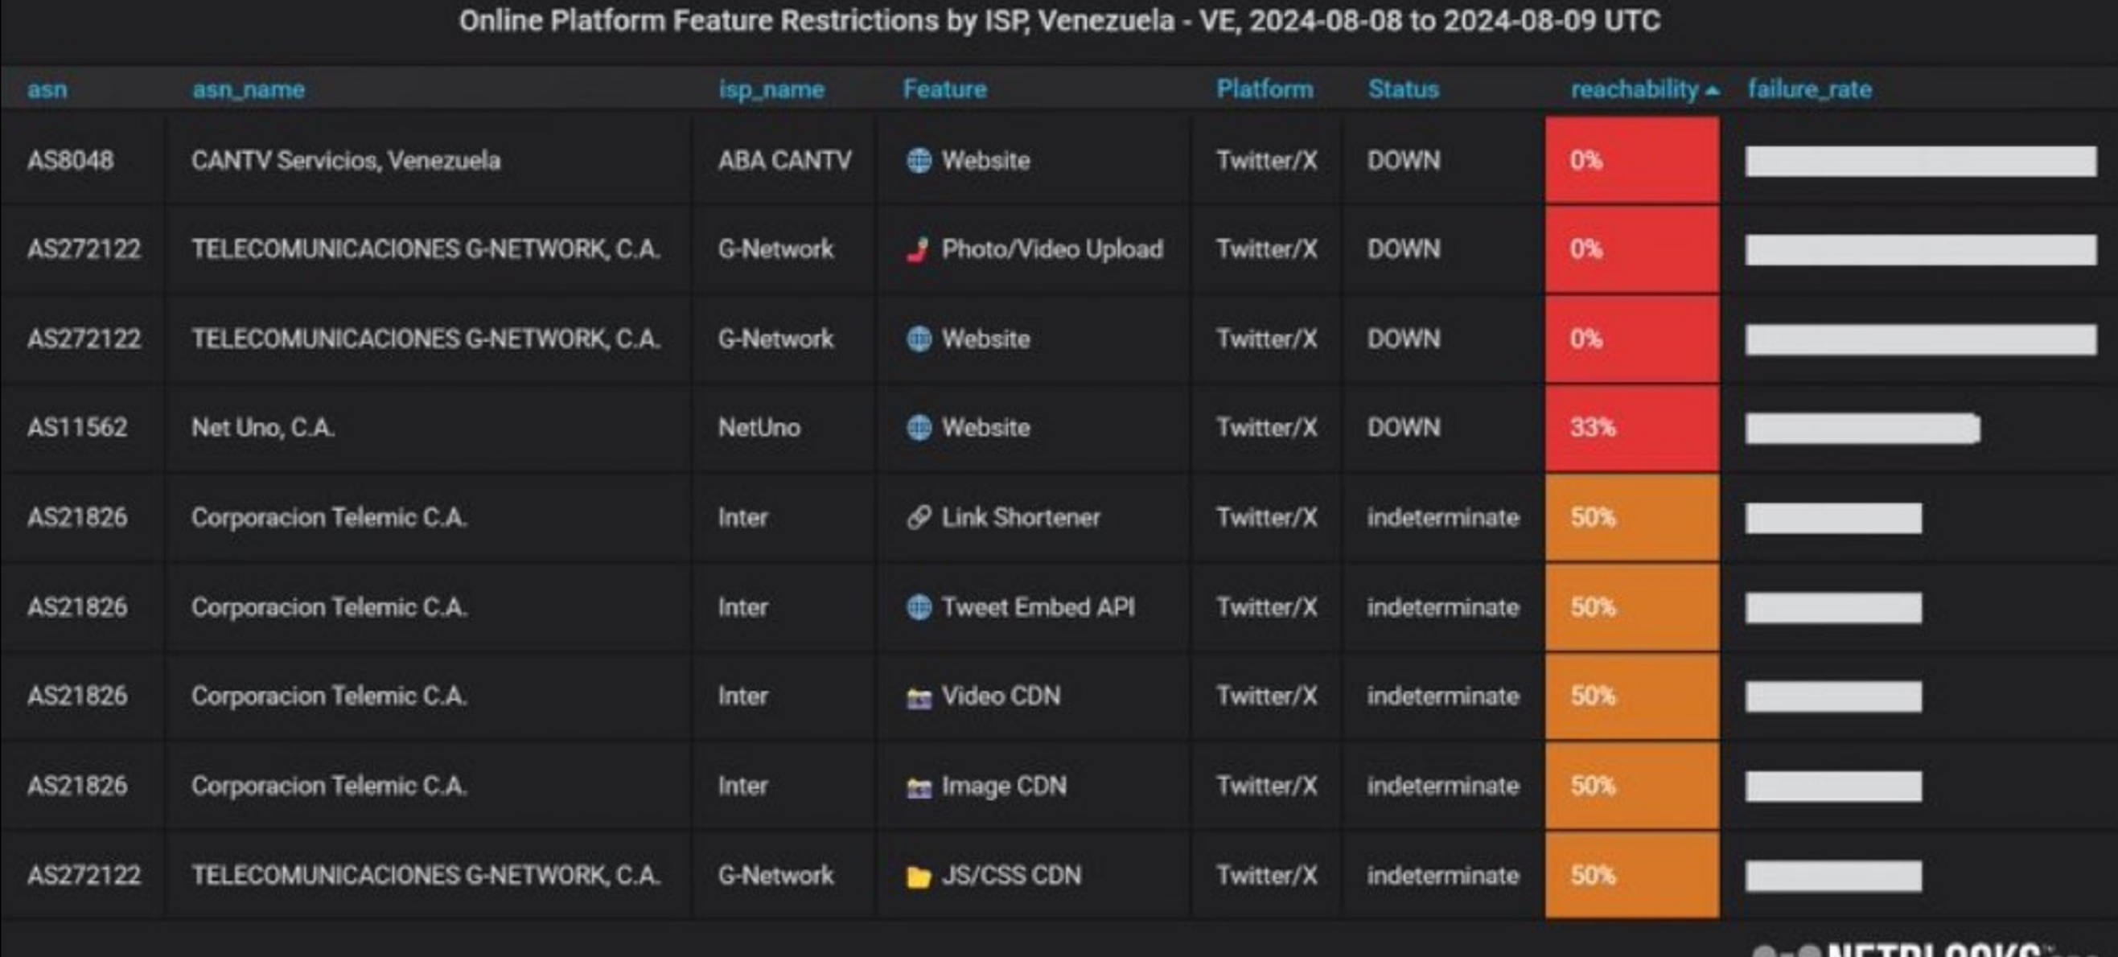
Task: Sort the table by the asn column header
Action: 47,88
